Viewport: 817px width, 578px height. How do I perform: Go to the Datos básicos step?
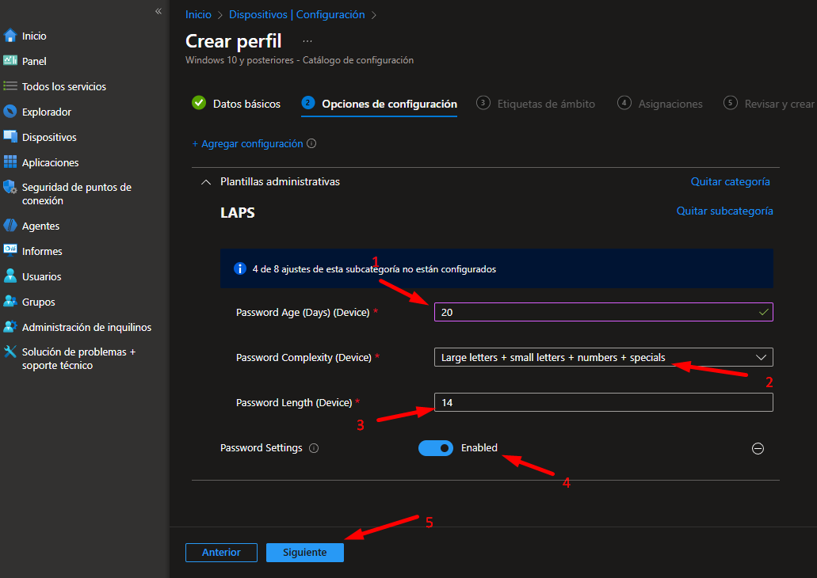click(236, 104)
